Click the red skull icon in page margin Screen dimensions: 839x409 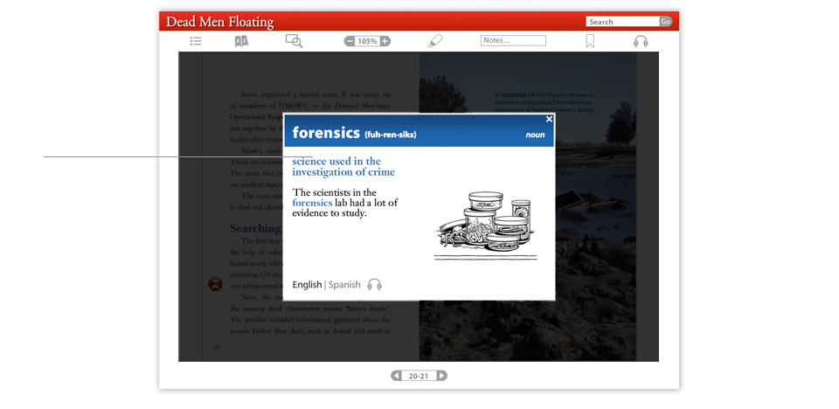pos(214,283)
